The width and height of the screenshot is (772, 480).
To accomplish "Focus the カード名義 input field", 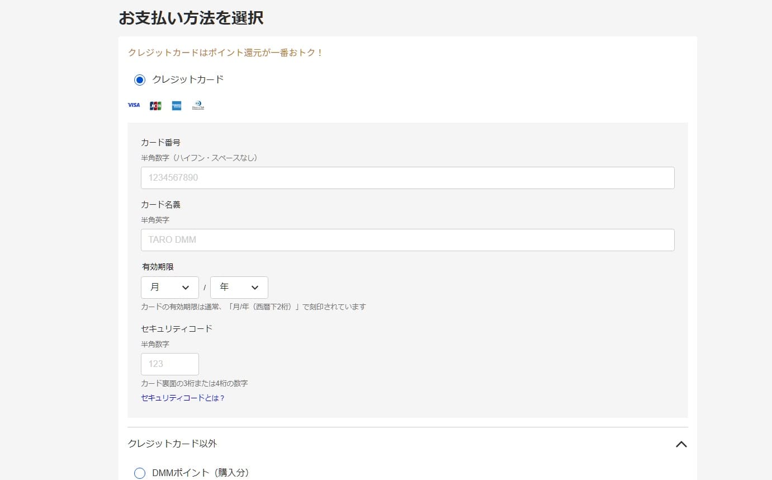I will [408, 240].
